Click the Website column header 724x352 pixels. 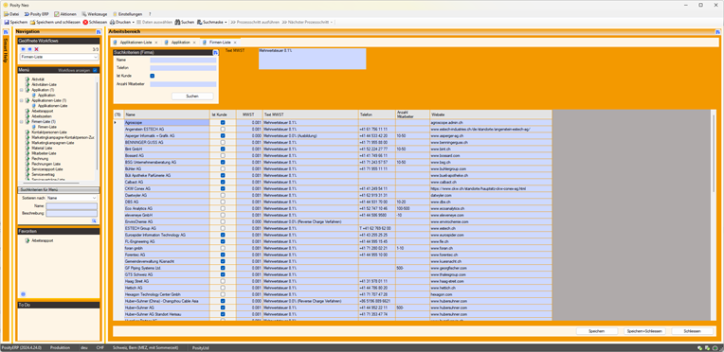(x=490, y=114)
